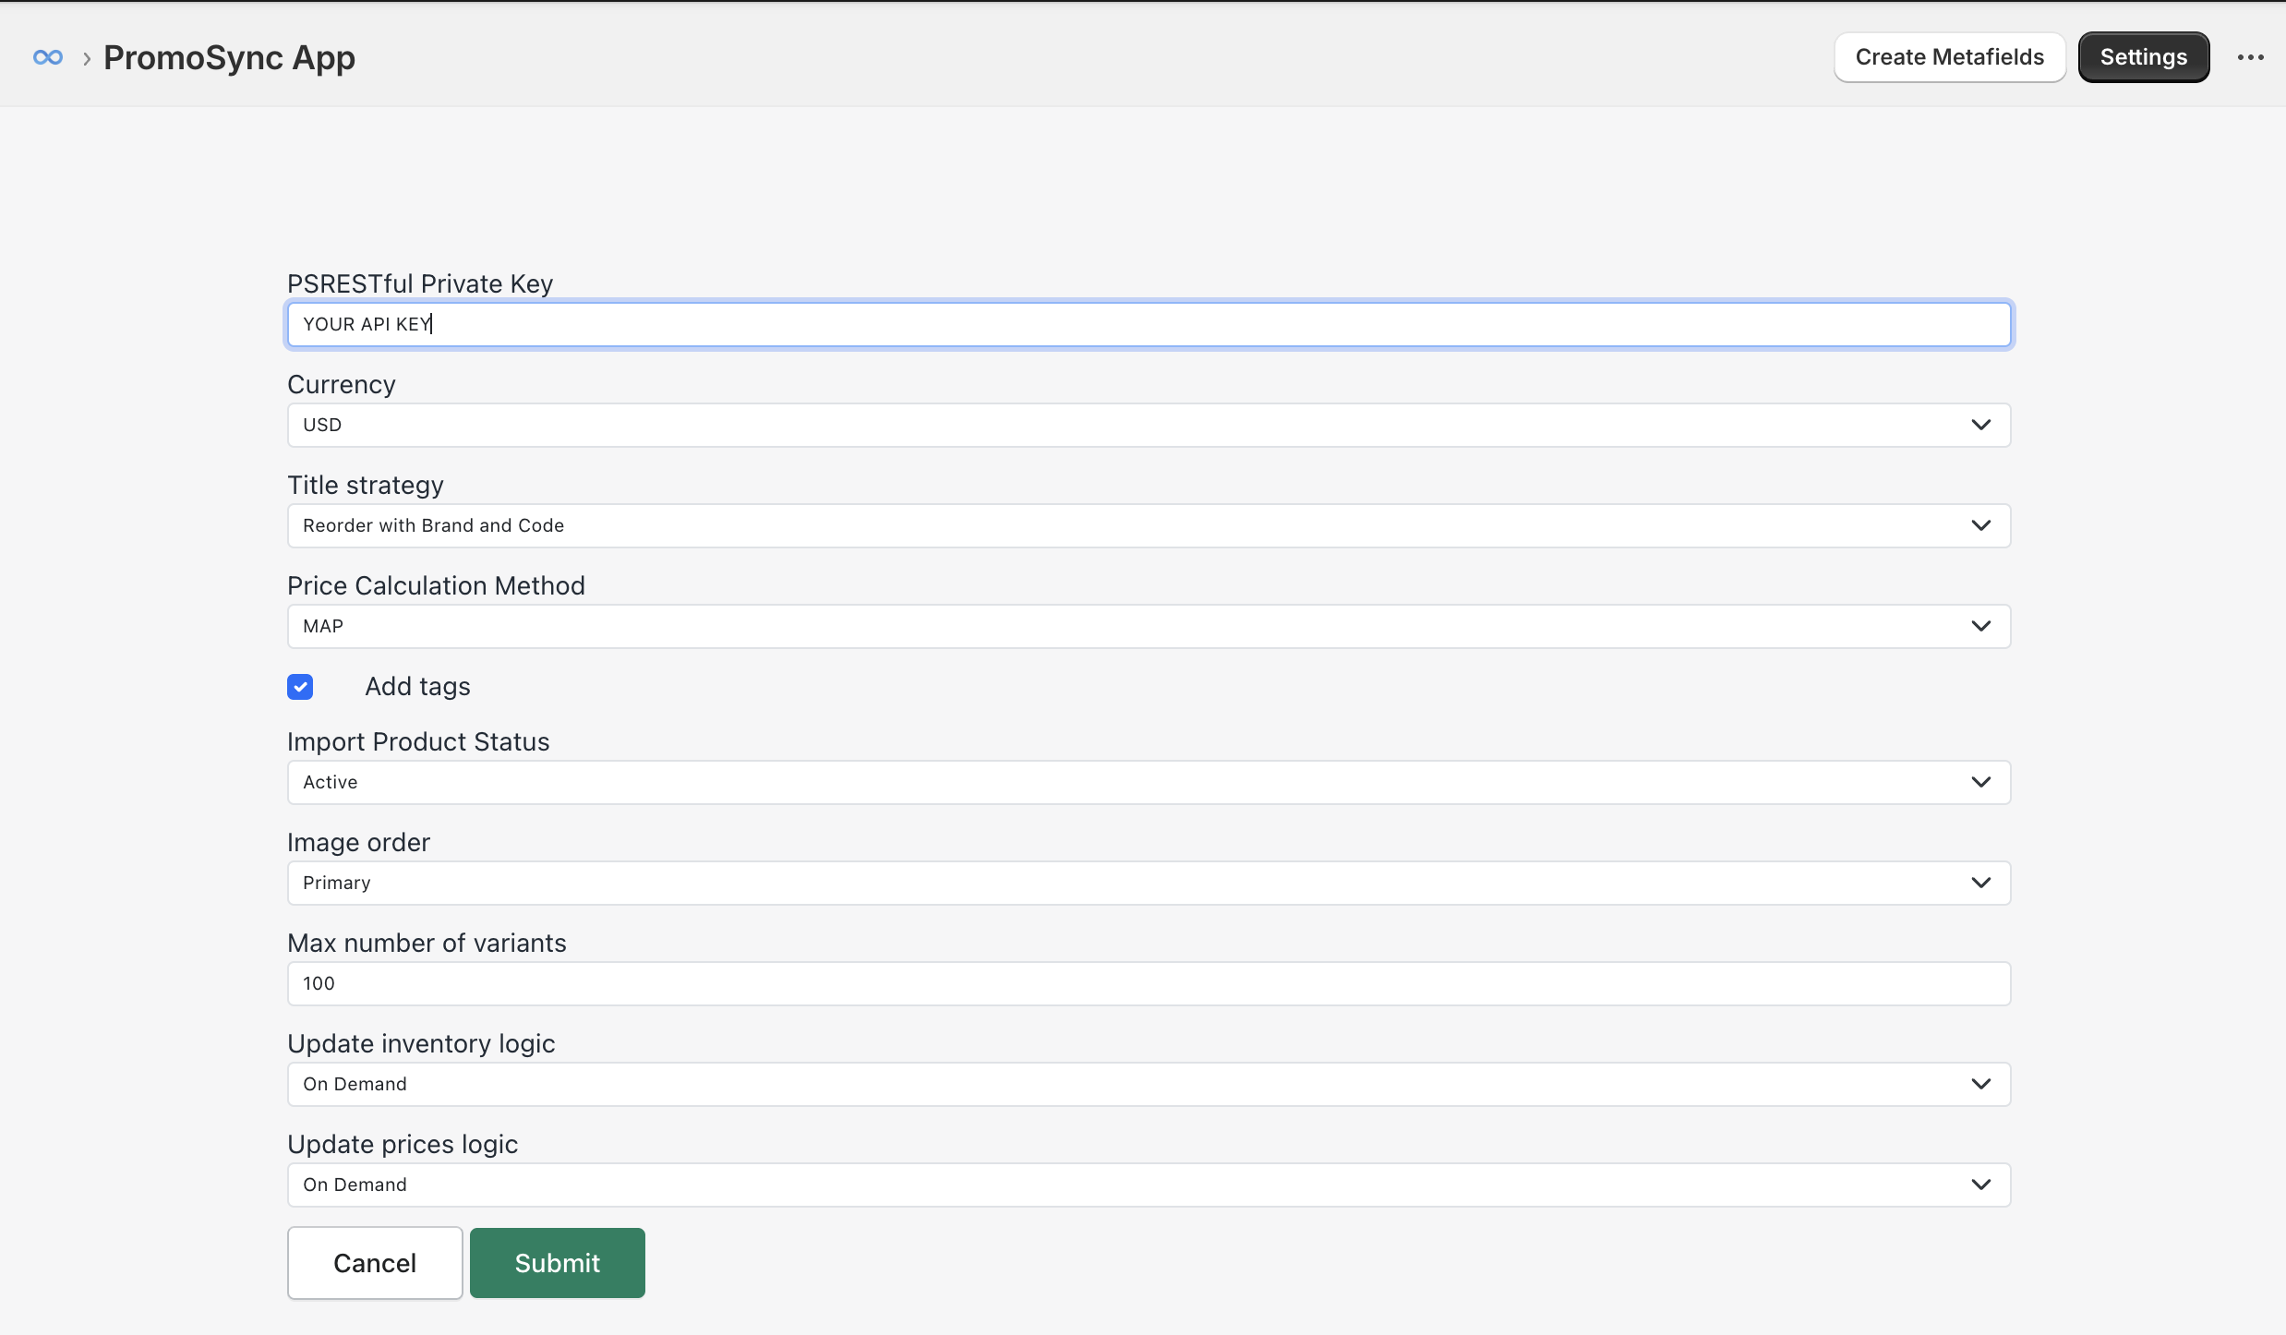Open Update inventory logic dropdown
2286x1335 pixels.
(1148, 1084)
